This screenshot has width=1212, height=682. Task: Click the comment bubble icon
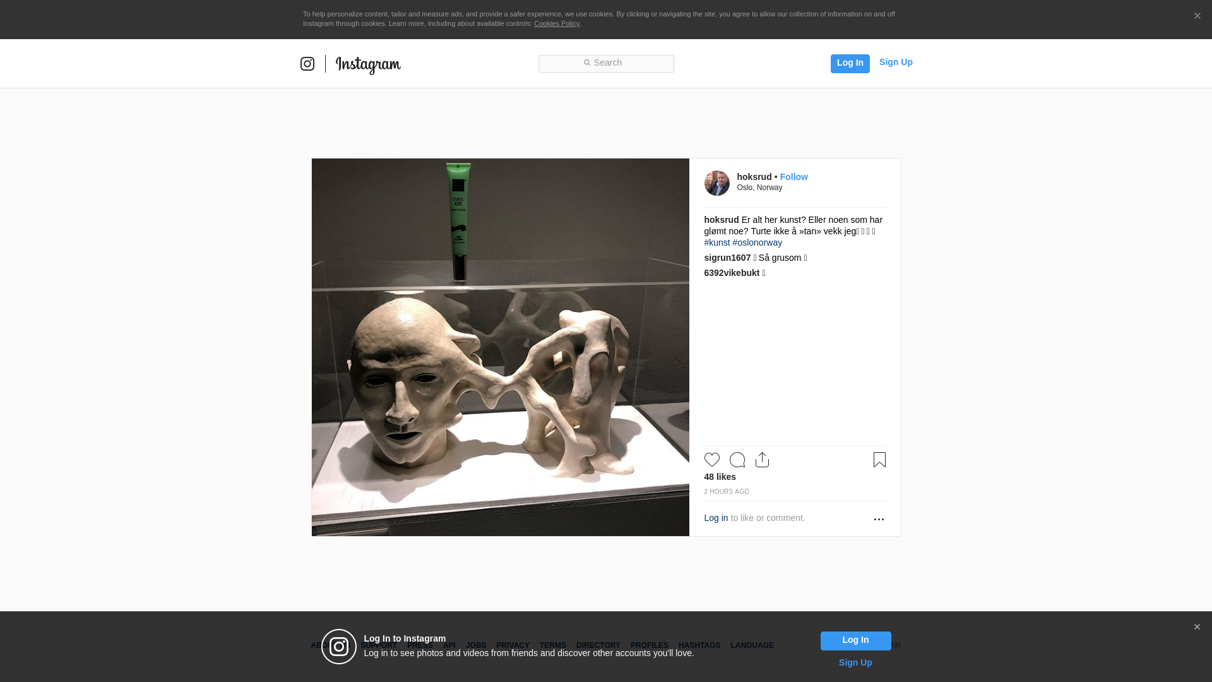[737, 460]
